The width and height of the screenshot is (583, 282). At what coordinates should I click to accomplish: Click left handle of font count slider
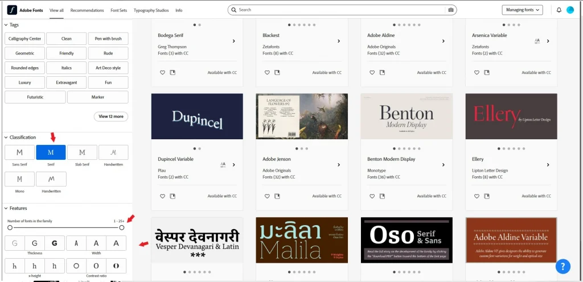(x=10, y=227)
